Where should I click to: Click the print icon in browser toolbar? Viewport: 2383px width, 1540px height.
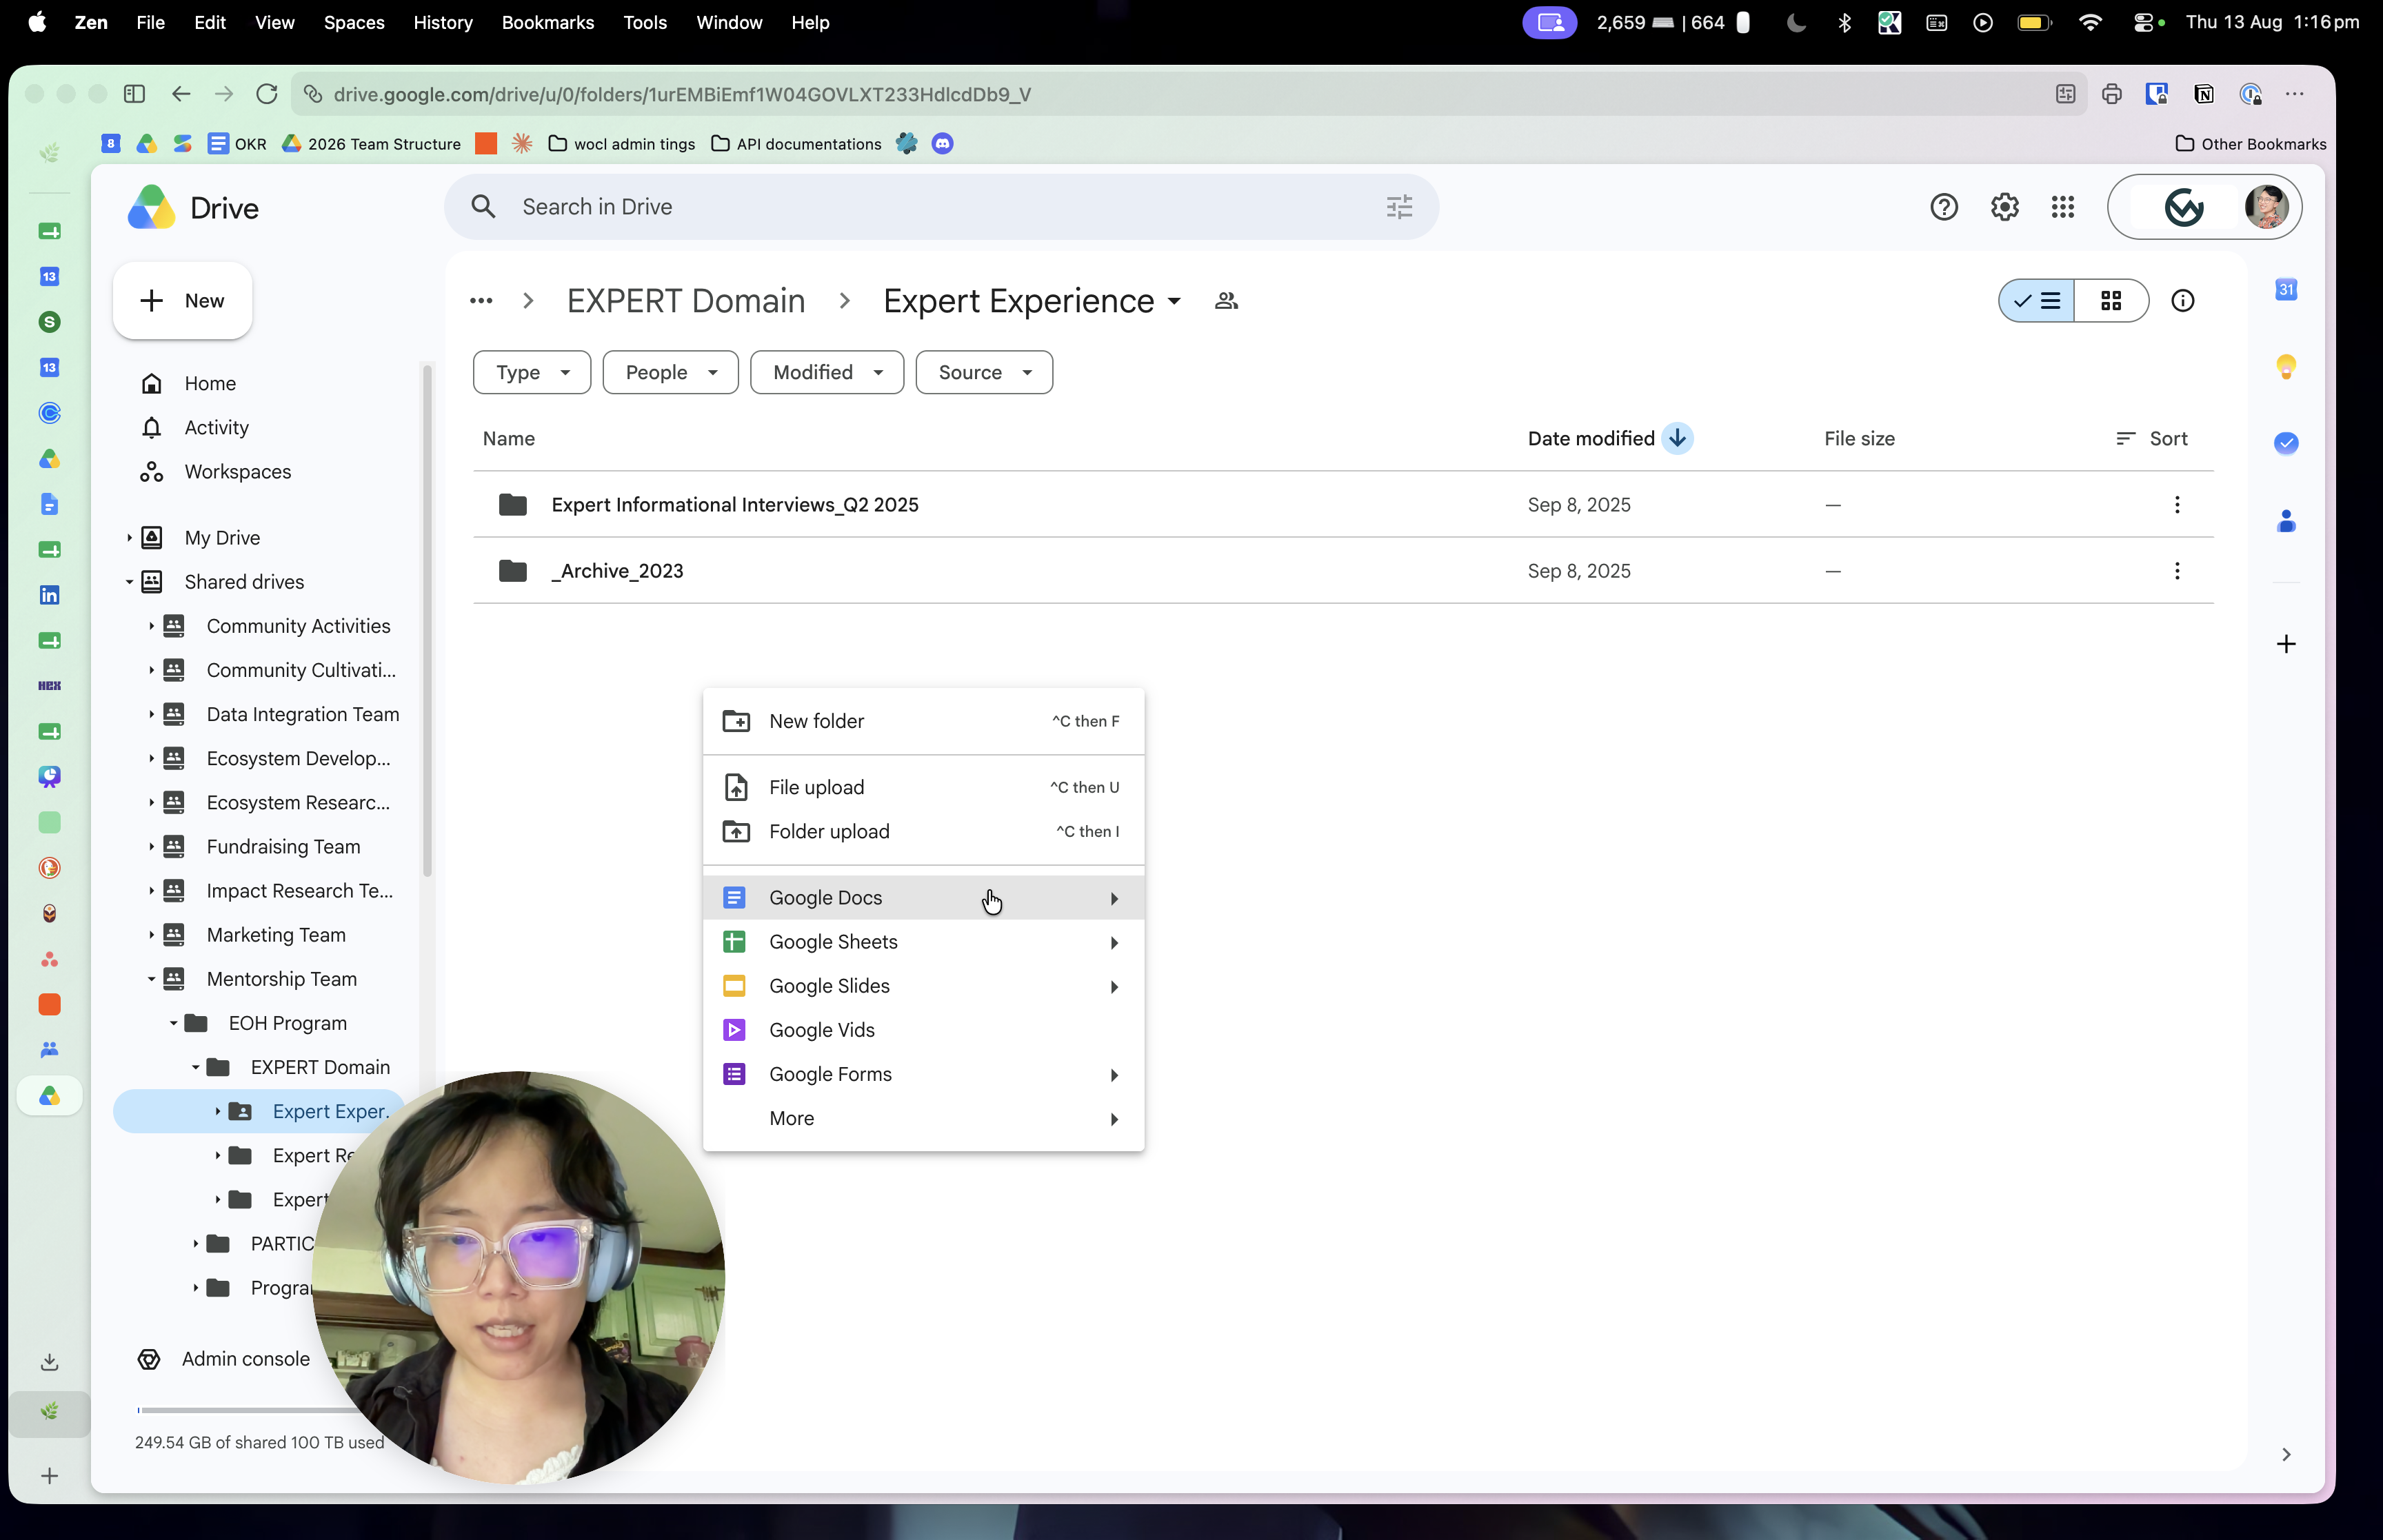(2111, 94)
